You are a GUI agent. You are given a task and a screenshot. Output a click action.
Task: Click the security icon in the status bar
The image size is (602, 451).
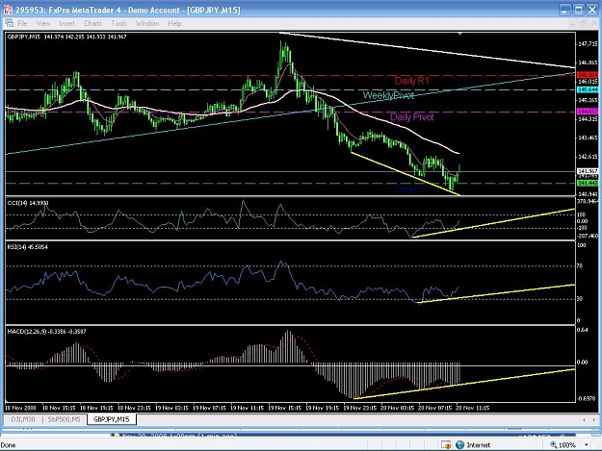pyautogui.click(x=446, y=445)
